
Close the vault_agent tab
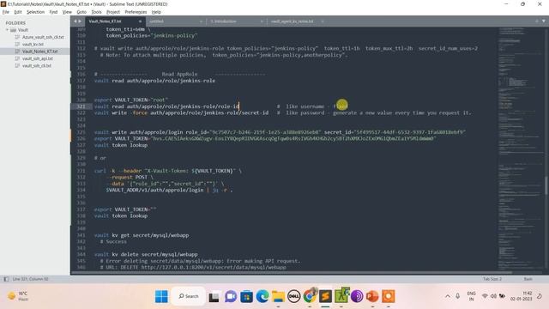(x=323, y=21)
